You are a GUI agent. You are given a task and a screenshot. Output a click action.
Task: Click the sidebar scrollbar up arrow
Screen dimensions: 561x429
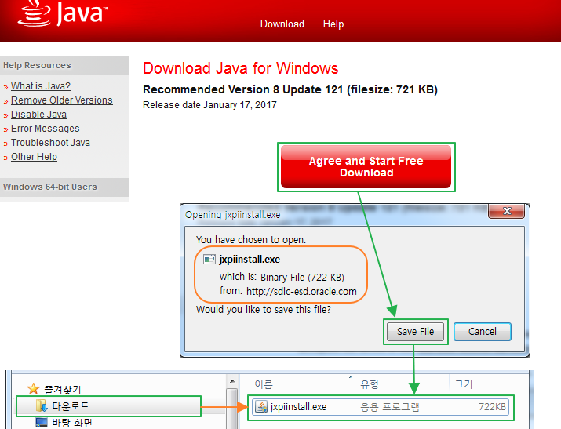point(232,381)
